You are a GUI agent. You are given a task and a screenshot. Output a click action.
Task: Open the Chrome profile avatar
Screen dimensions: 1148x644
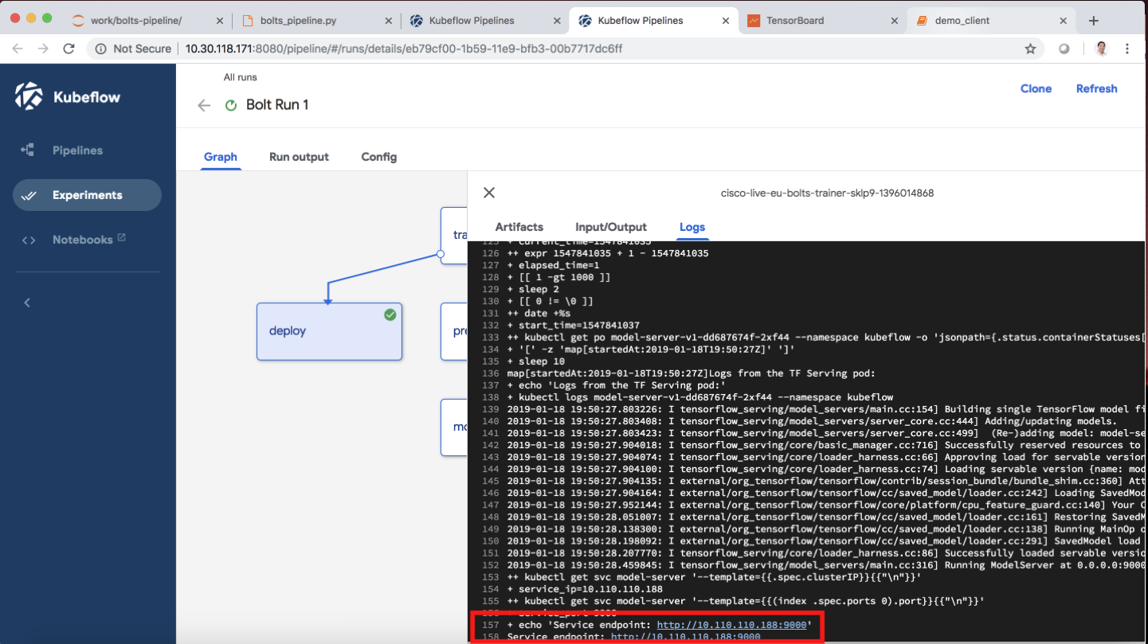point(1100,48)
